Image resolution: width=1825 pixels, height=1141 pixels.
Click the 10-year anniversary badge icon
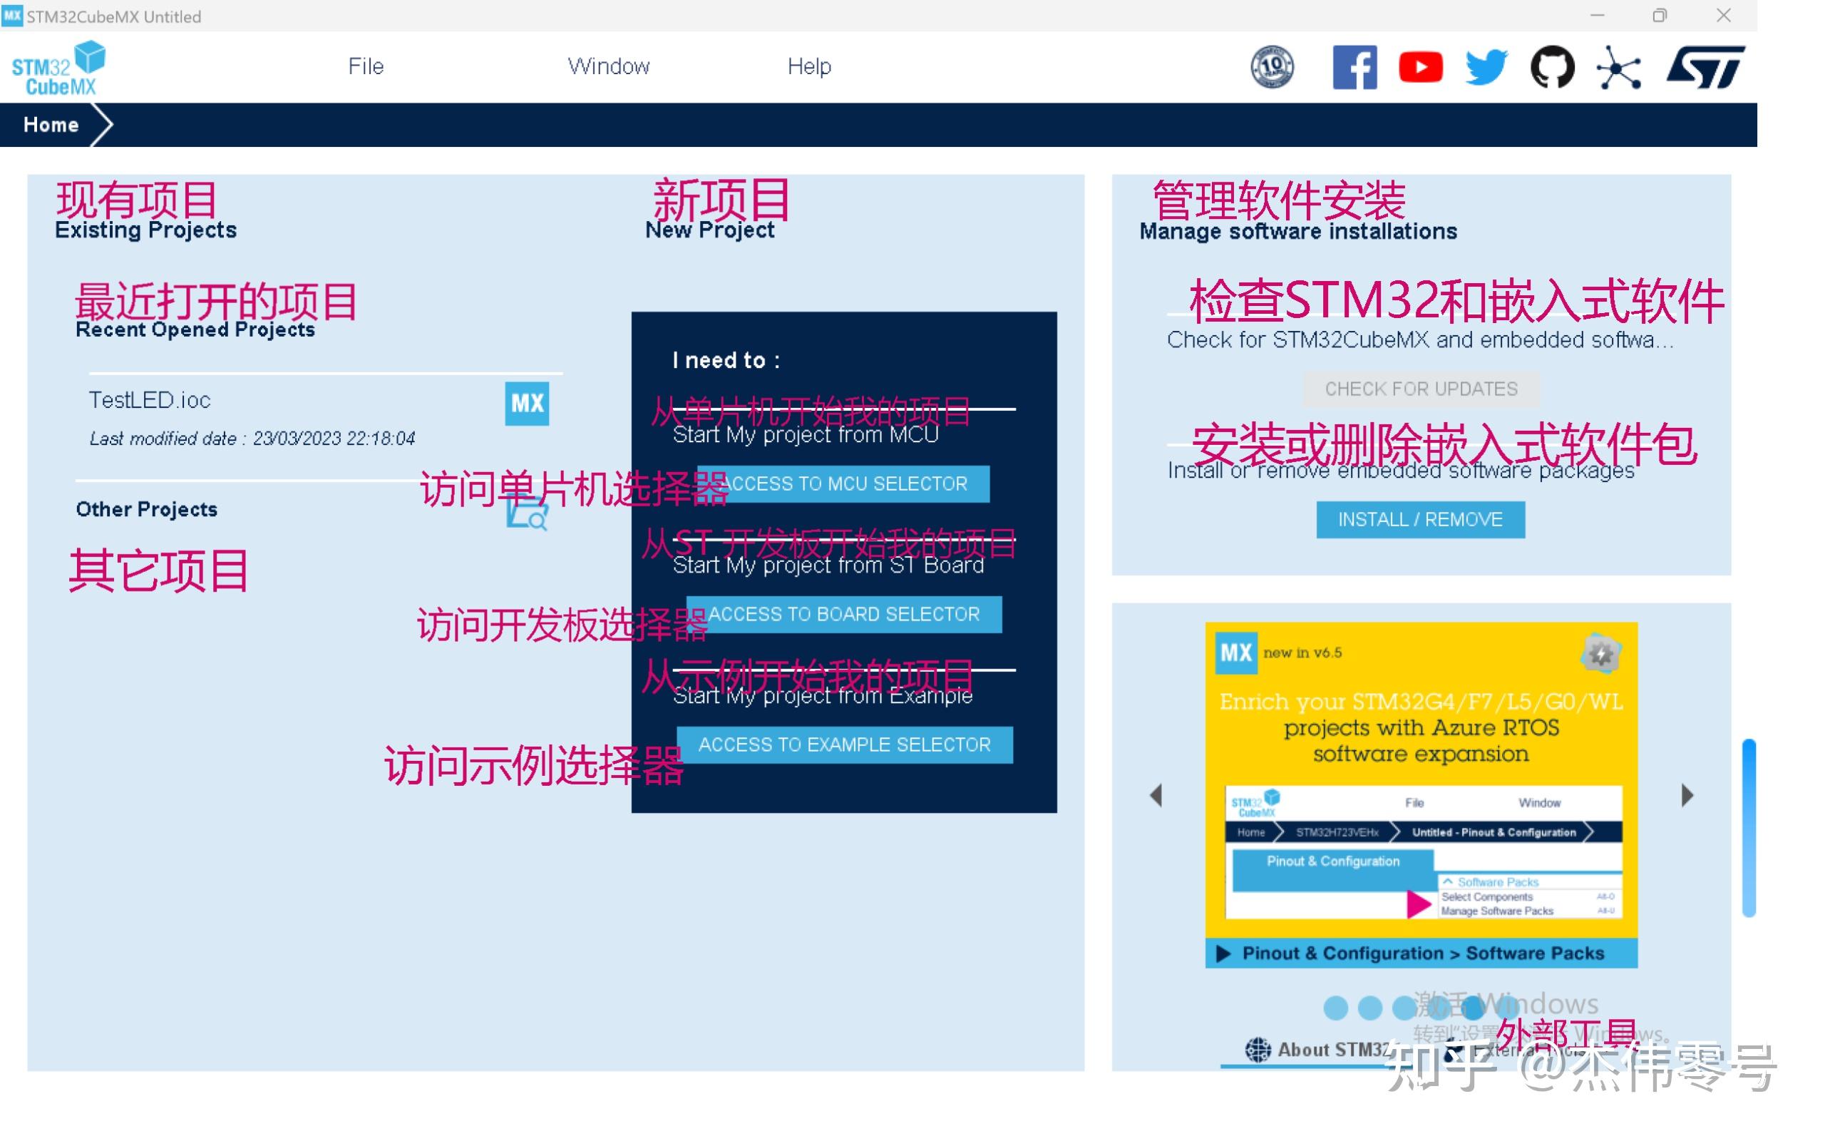pyautogui.click(x=1272, y=67)
